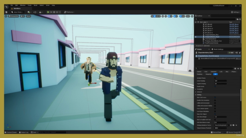The width and height of the screenshot is (246, 138).
Task: Click the Edit BP_Block link for BP_Block12
Action: (x=234, y=33)
